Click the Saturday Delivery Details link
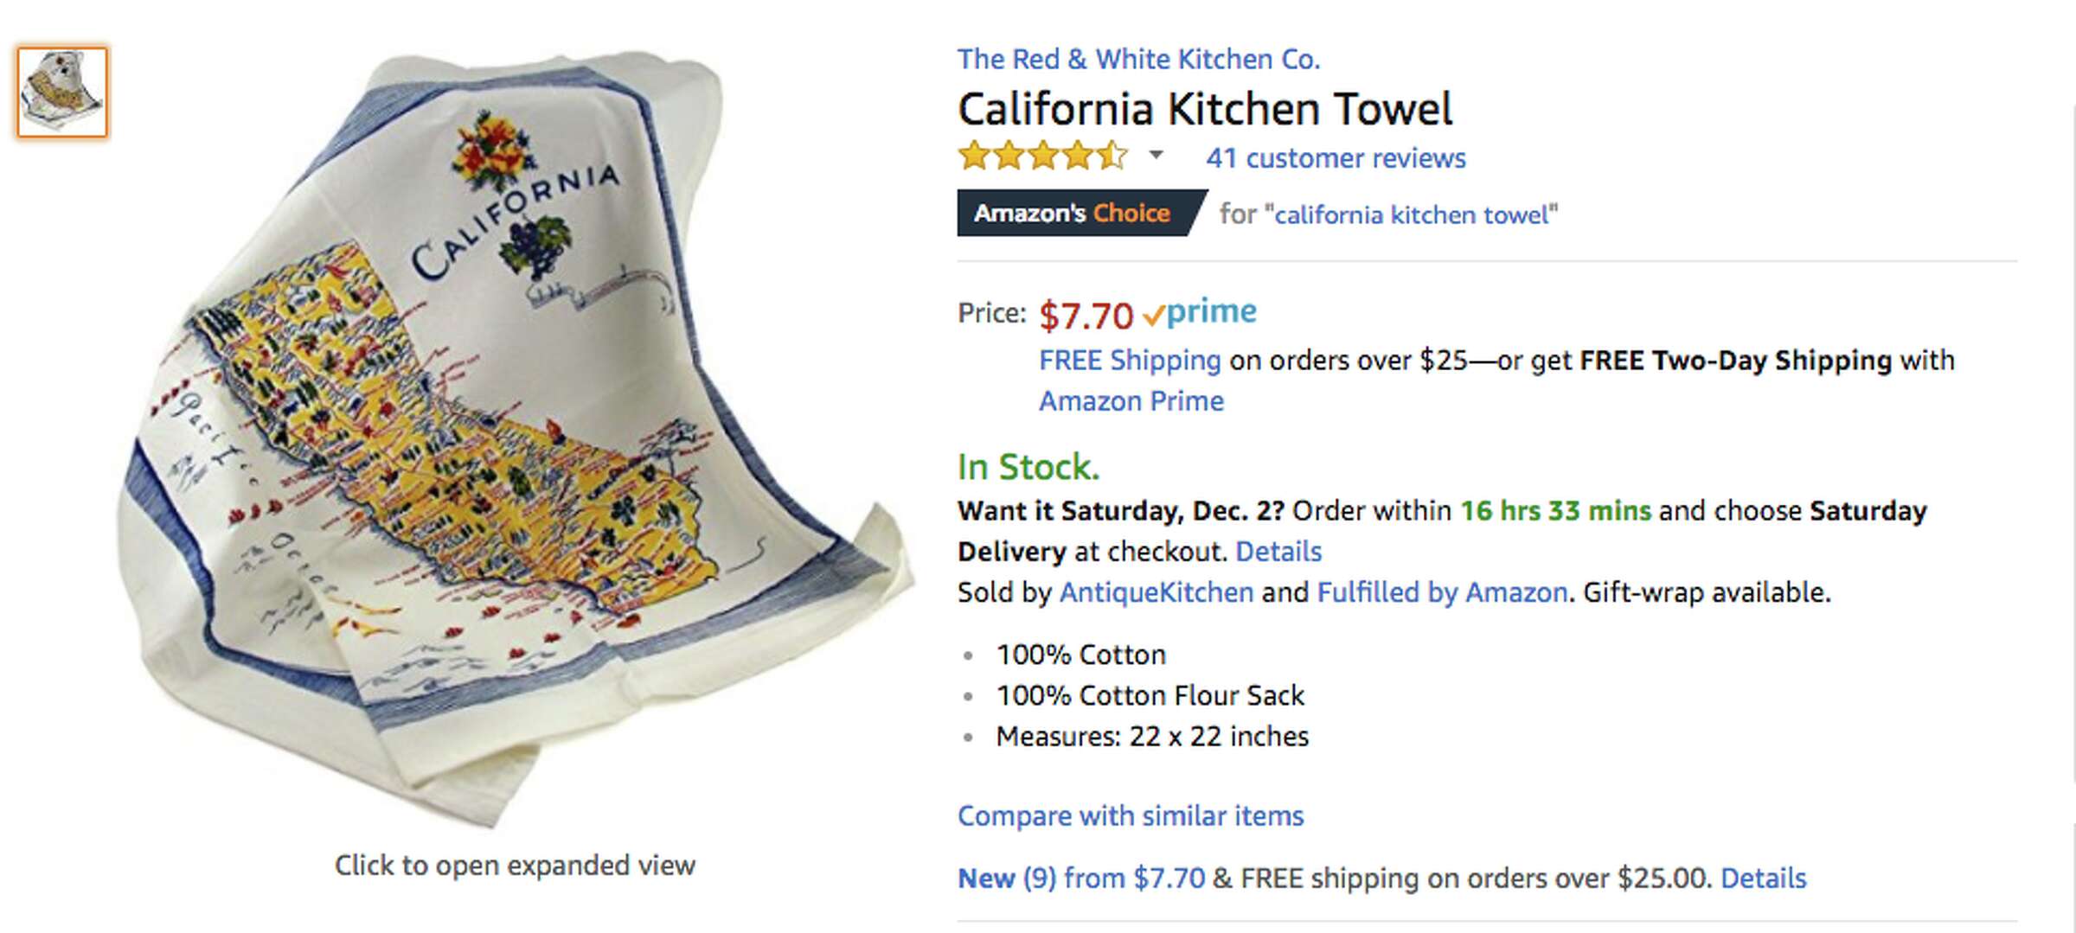This screenshot has width=2076, height=933. point(1279,551)
